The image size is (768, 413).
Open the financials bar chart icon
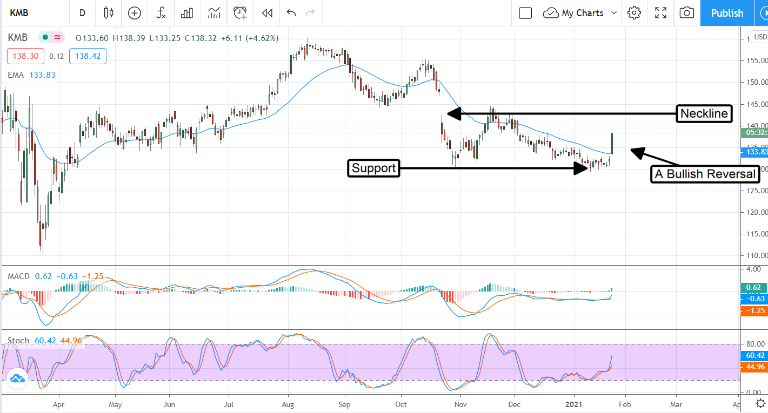(x=187, y=13)
